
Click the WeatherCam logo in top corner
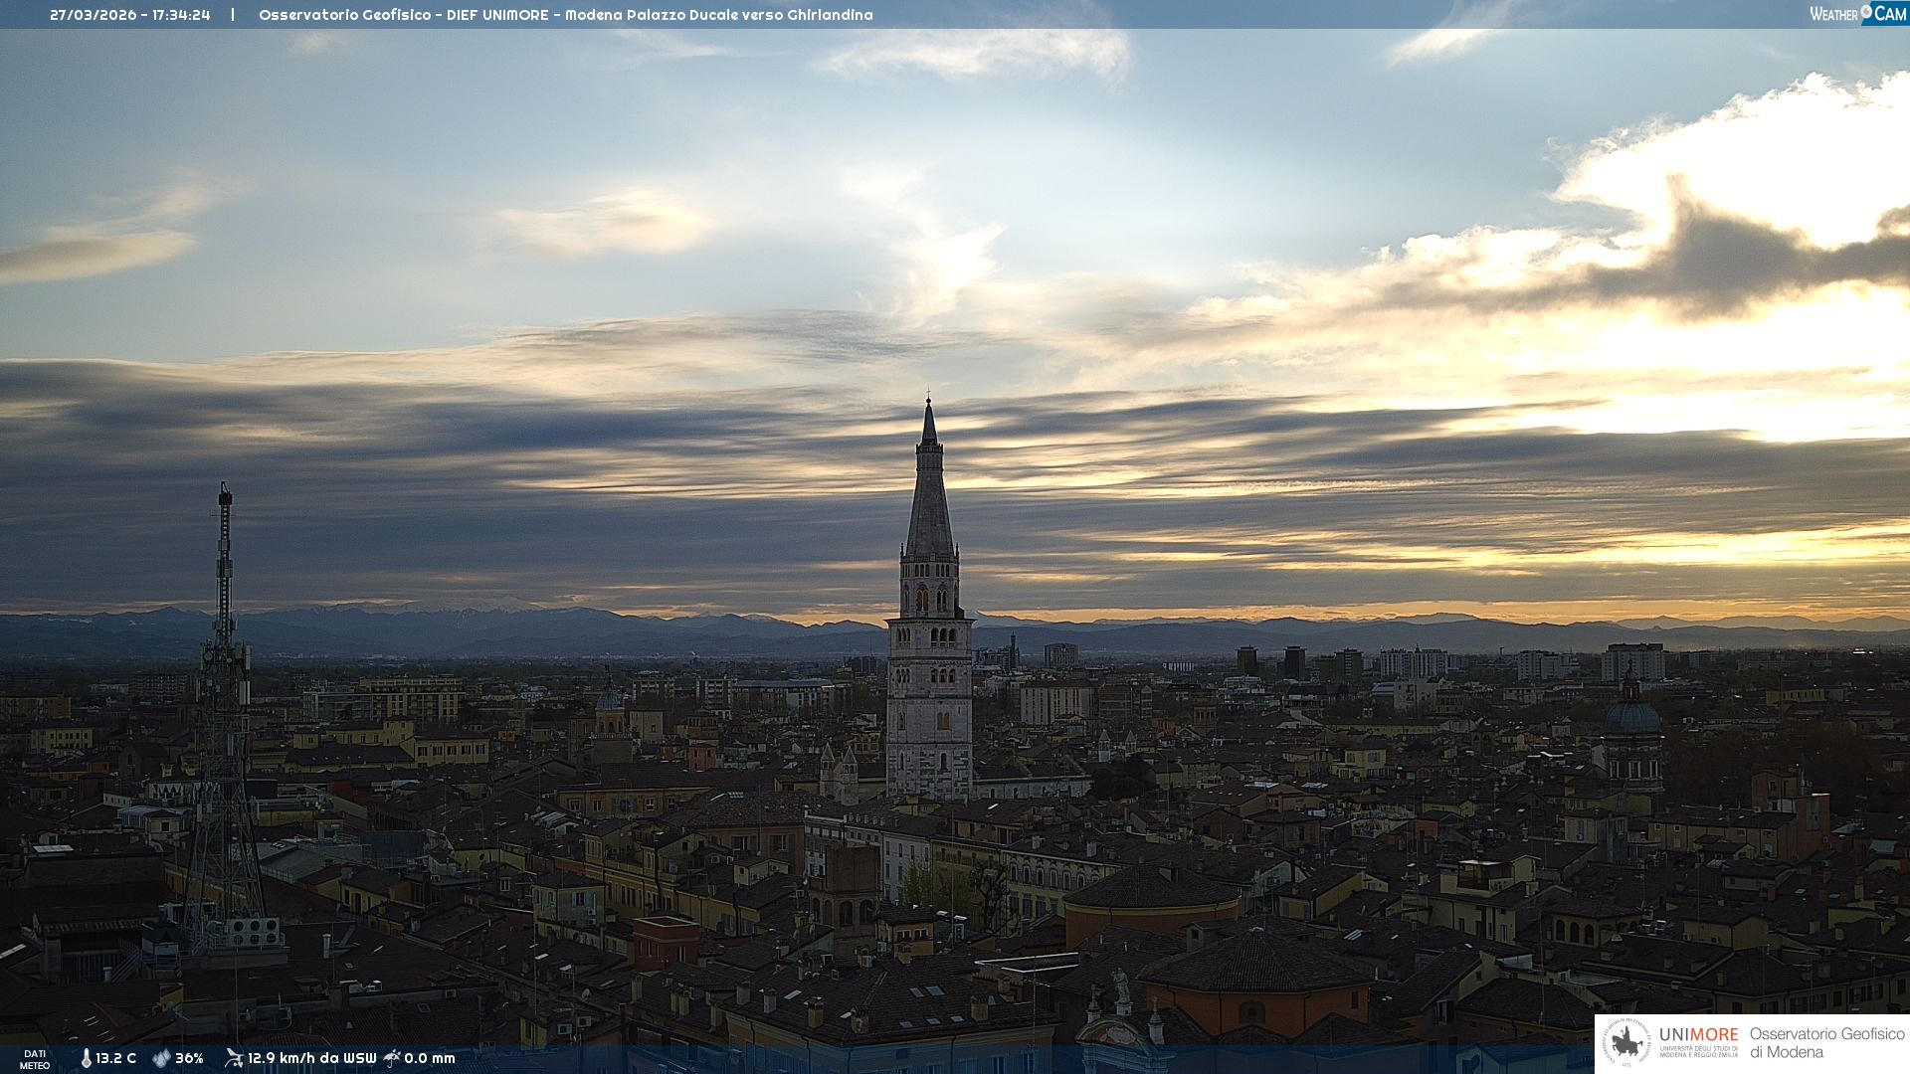[x=1857, y=14]
